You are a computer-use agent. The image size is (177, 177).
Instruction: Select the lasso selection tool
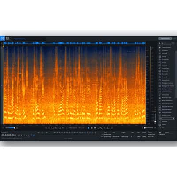pos(98,128)
